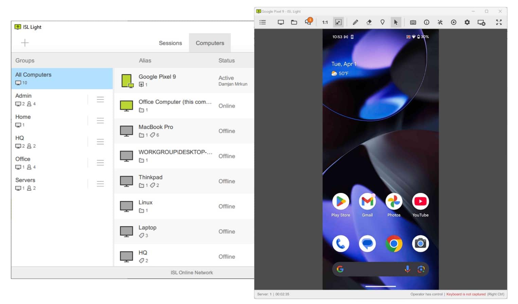Viewport: 518px width, 304px height.
Task: Open the session toolbar list menu
Action: 263,22
